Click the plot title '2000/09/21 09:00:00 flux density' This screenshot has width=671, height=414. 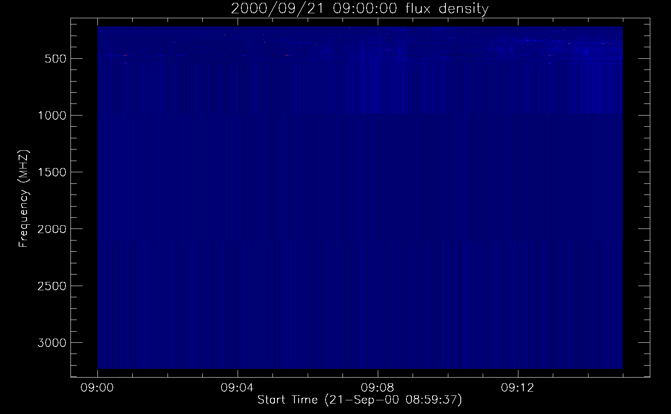(360, 9)
